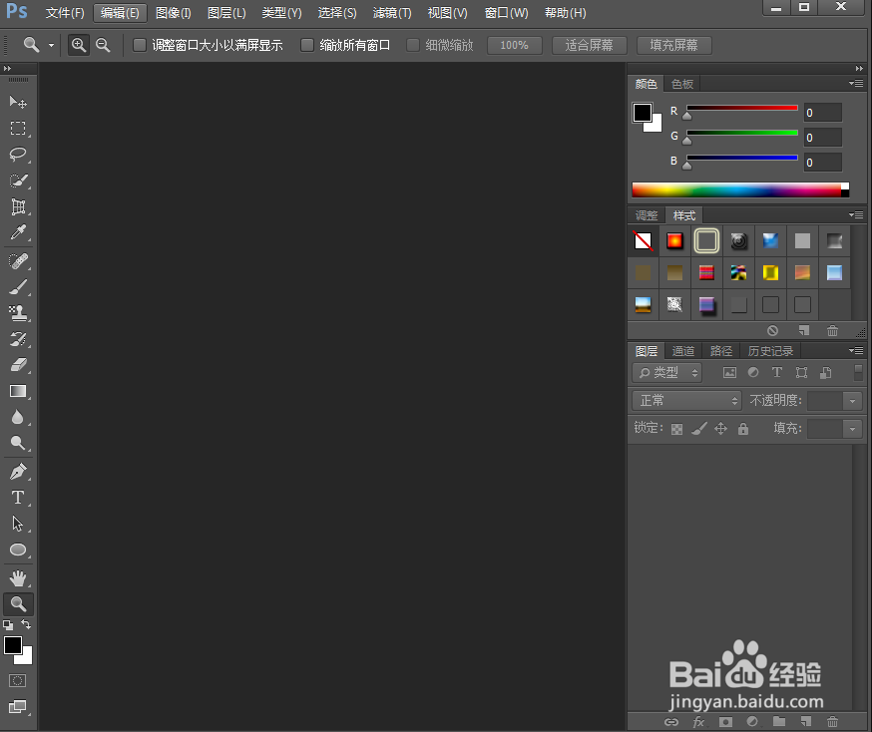Select the Move tool

pyautogui.click(x=18, y=103)
